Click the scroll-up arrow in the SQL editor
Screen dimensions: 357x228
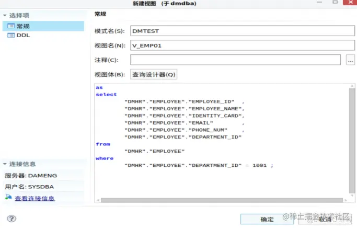point(352,86)
